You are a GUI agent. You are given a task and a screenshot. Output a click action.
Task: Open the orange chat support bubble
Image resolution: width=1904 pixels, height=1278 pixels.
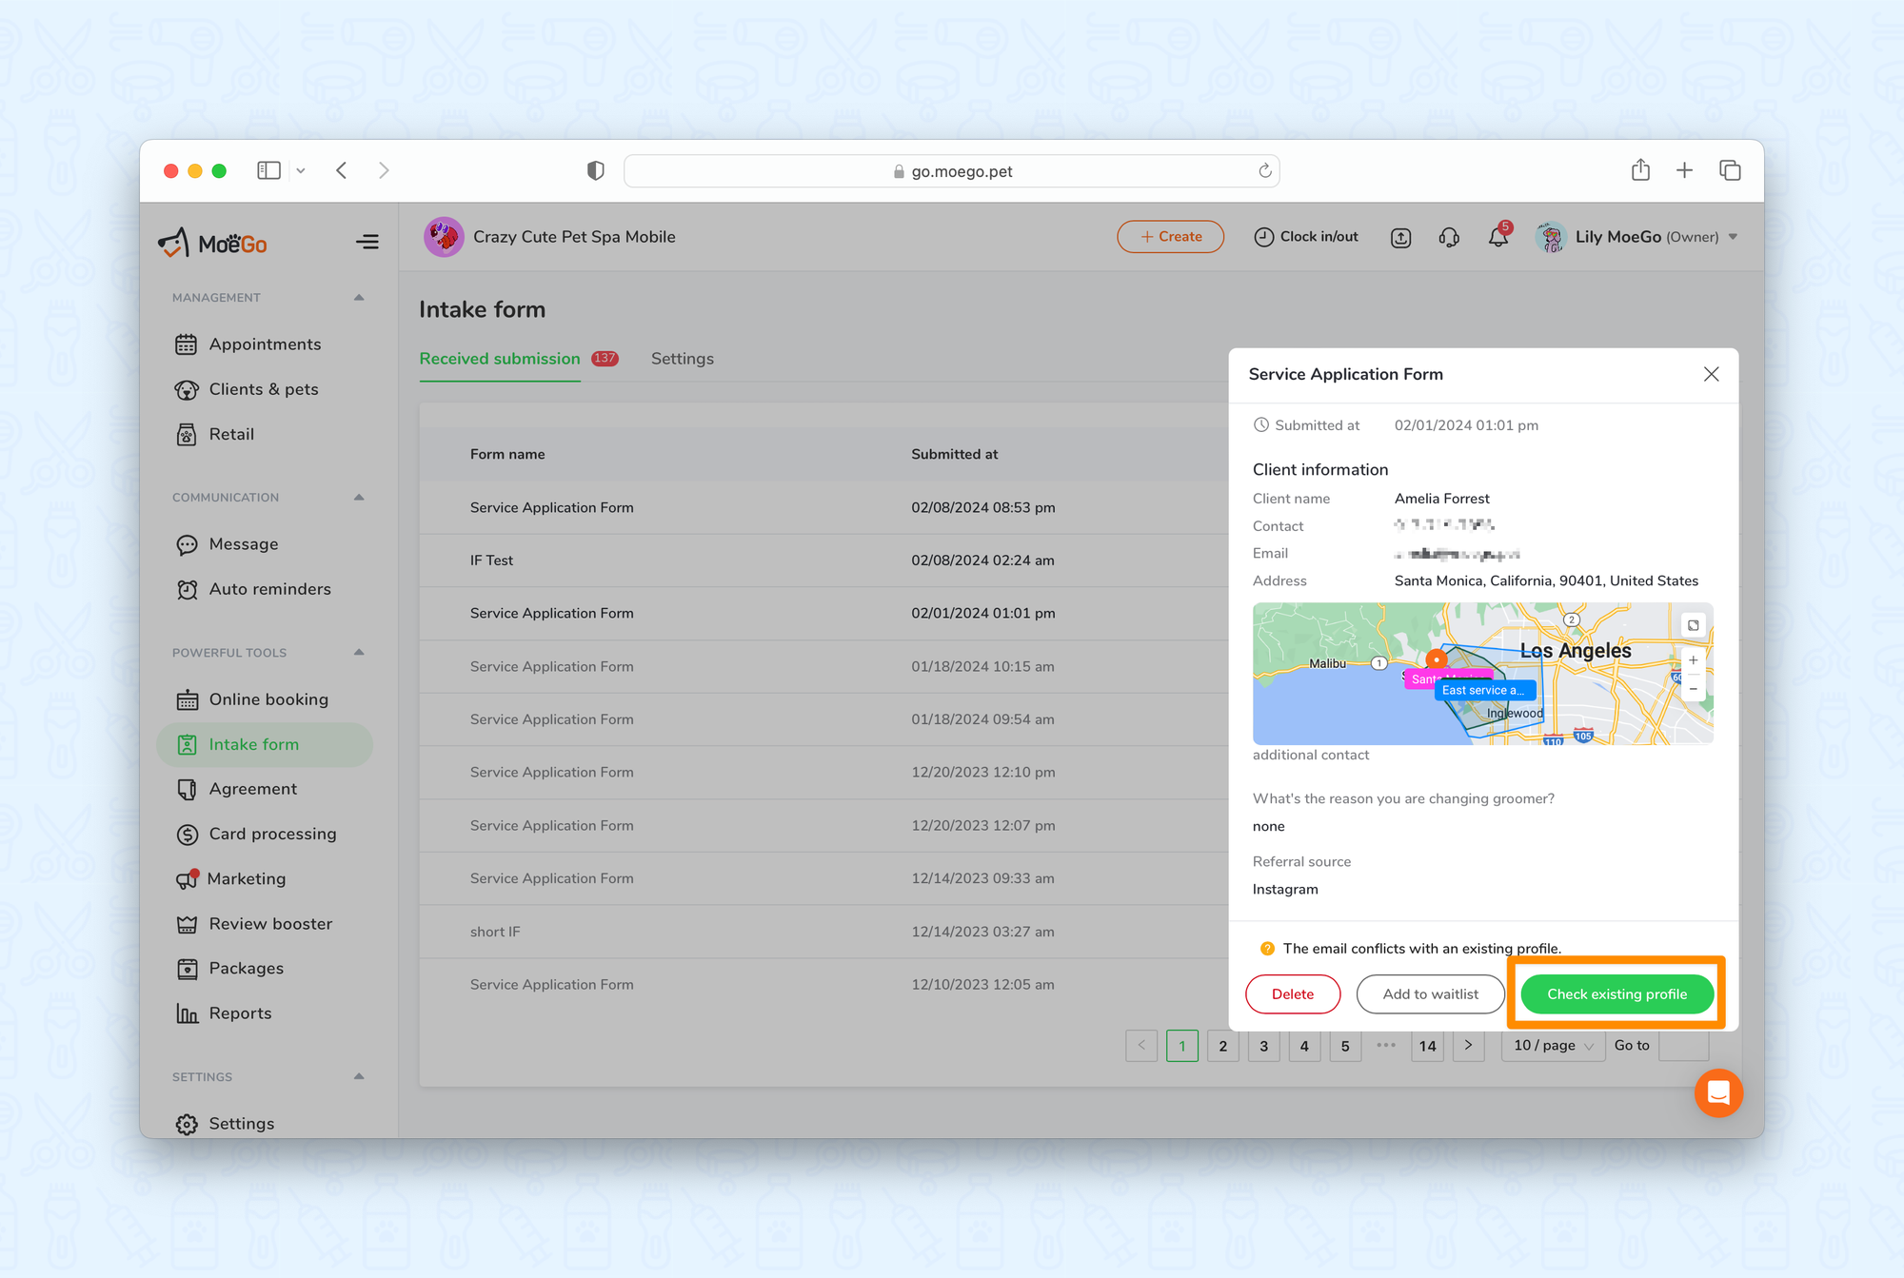pyautogui.click(x=1718, y=1092)
